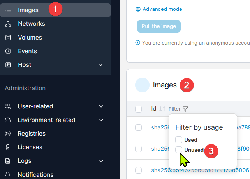Expand the Logs section chevron

pos(101,161)
